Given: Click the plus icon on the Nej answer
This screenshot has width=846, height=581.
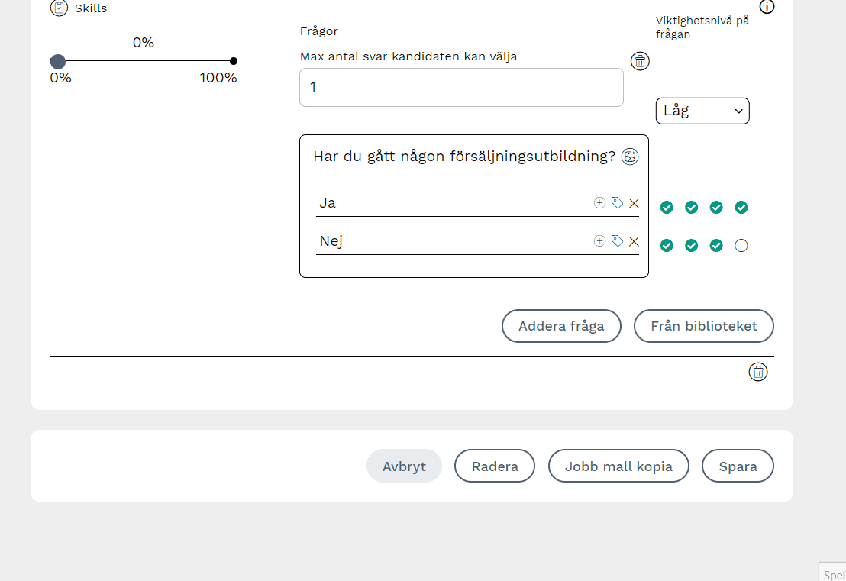Looking at the screenshot, I should pos(599,241).
